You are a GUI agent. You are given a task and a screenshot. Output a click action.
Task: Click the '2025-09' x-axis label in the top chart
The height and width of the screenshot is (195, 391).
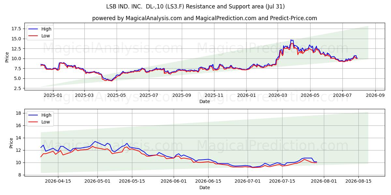[181, 96]
